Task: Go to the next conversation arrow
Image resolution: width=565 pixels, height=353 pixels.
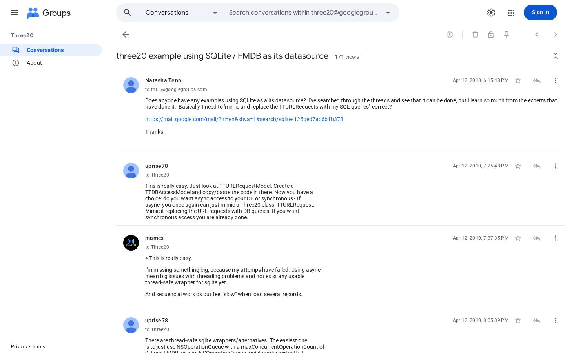Action: pos(556,35)
